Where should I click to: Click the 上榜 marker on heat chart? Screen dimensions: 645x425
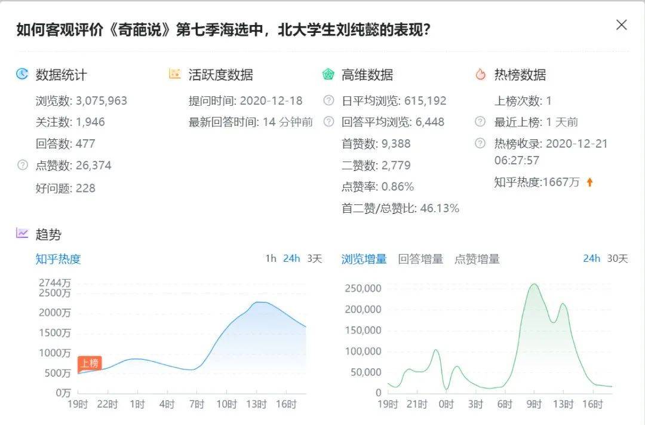[x=90, y=363]
